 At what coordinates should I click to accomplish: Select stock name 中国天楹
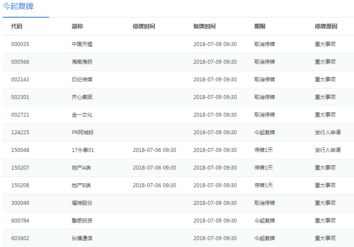[82, 44]
